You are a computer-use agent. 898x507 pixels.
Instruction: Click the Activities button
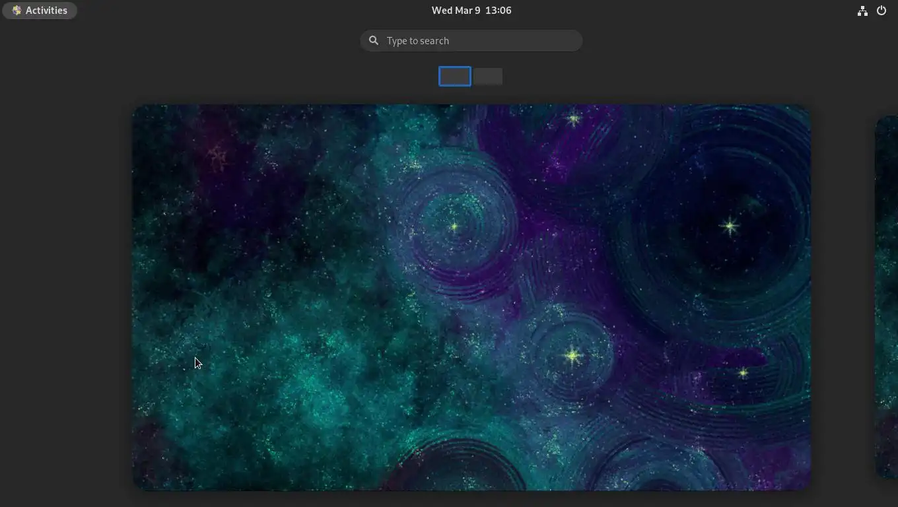coord(40,11)
